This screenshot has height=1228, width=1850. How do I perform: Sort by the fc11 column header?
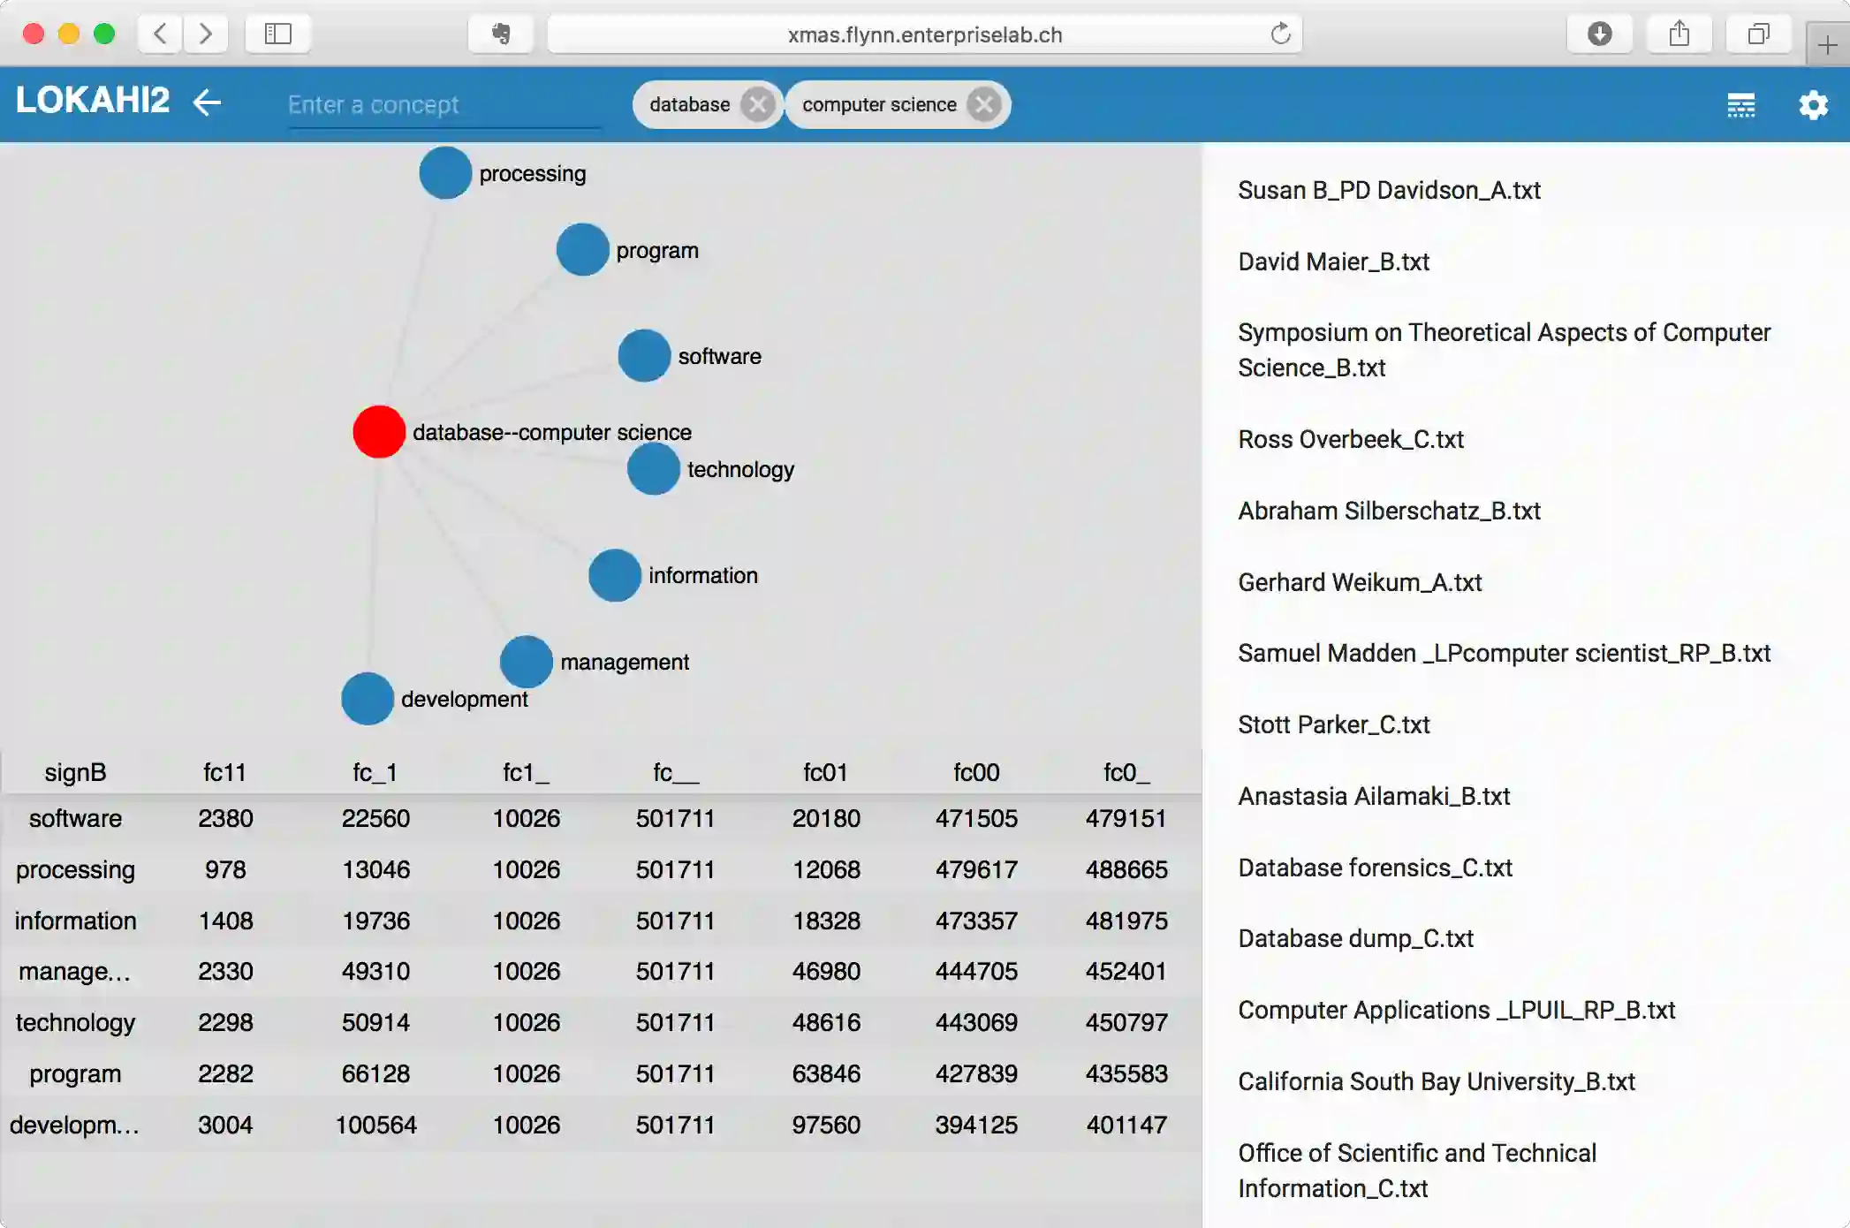click(x=224, y=772)
